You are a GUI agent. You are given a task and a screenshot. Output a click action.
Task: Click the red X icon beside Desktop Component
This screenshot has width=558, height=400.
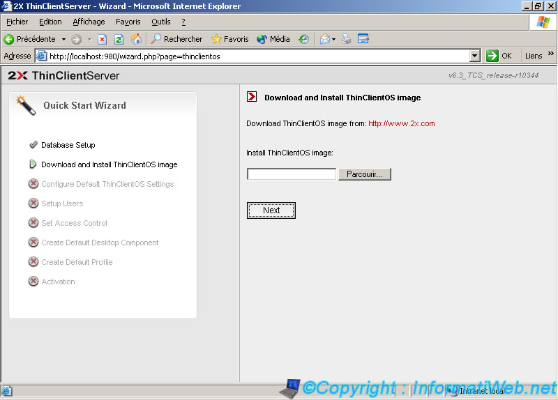[x=33, y=242]
